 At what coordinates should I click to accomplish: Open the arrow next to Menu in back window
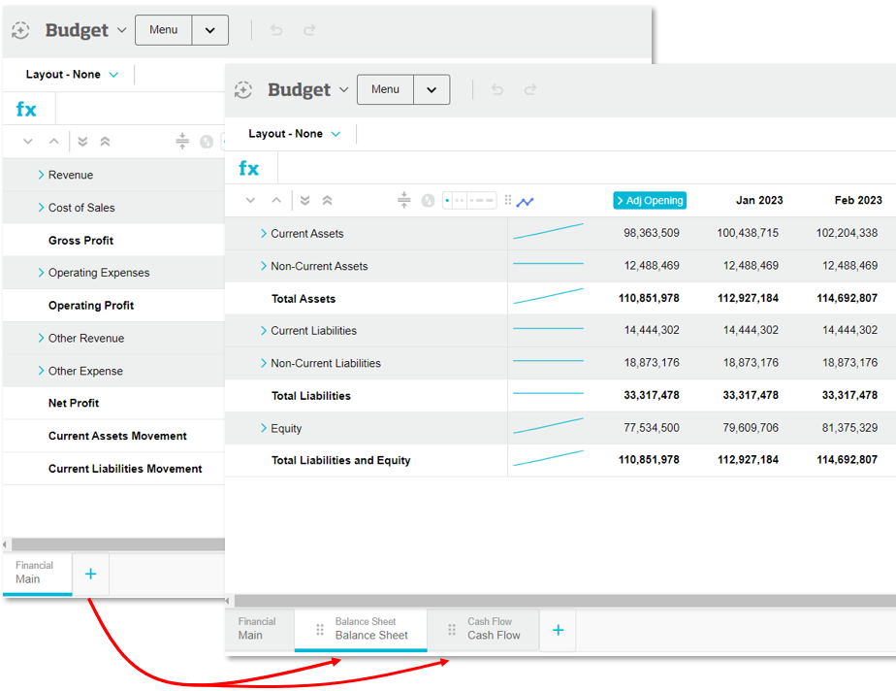click(209, 30)
